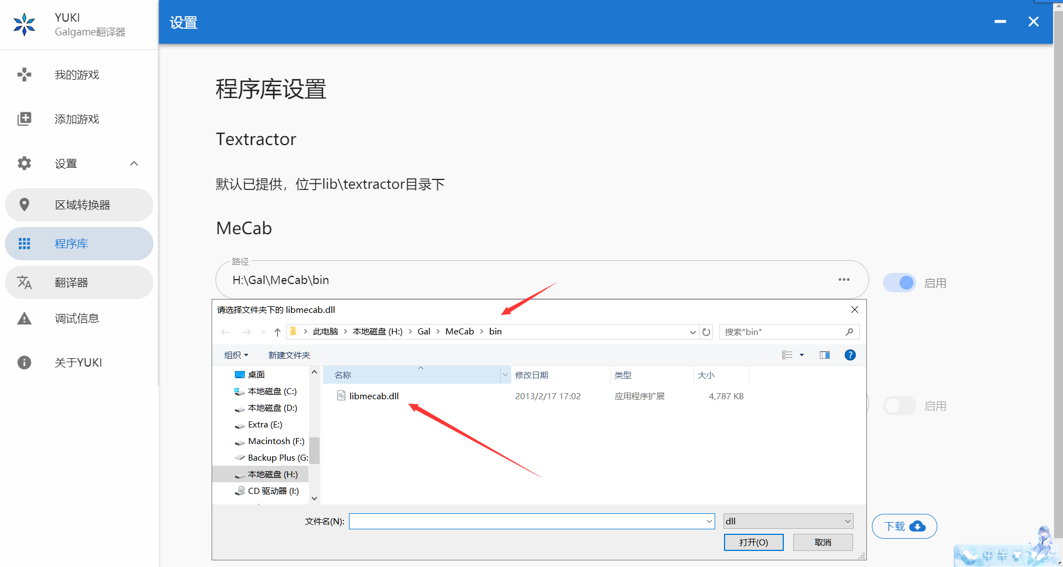Click the 区域转换器 location pin icon
The image size is (1063, 567).
[x=24, y=205]
